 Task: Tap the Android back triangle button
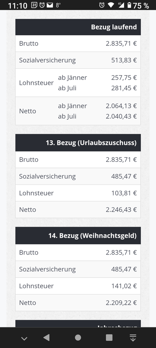[46, 338]
